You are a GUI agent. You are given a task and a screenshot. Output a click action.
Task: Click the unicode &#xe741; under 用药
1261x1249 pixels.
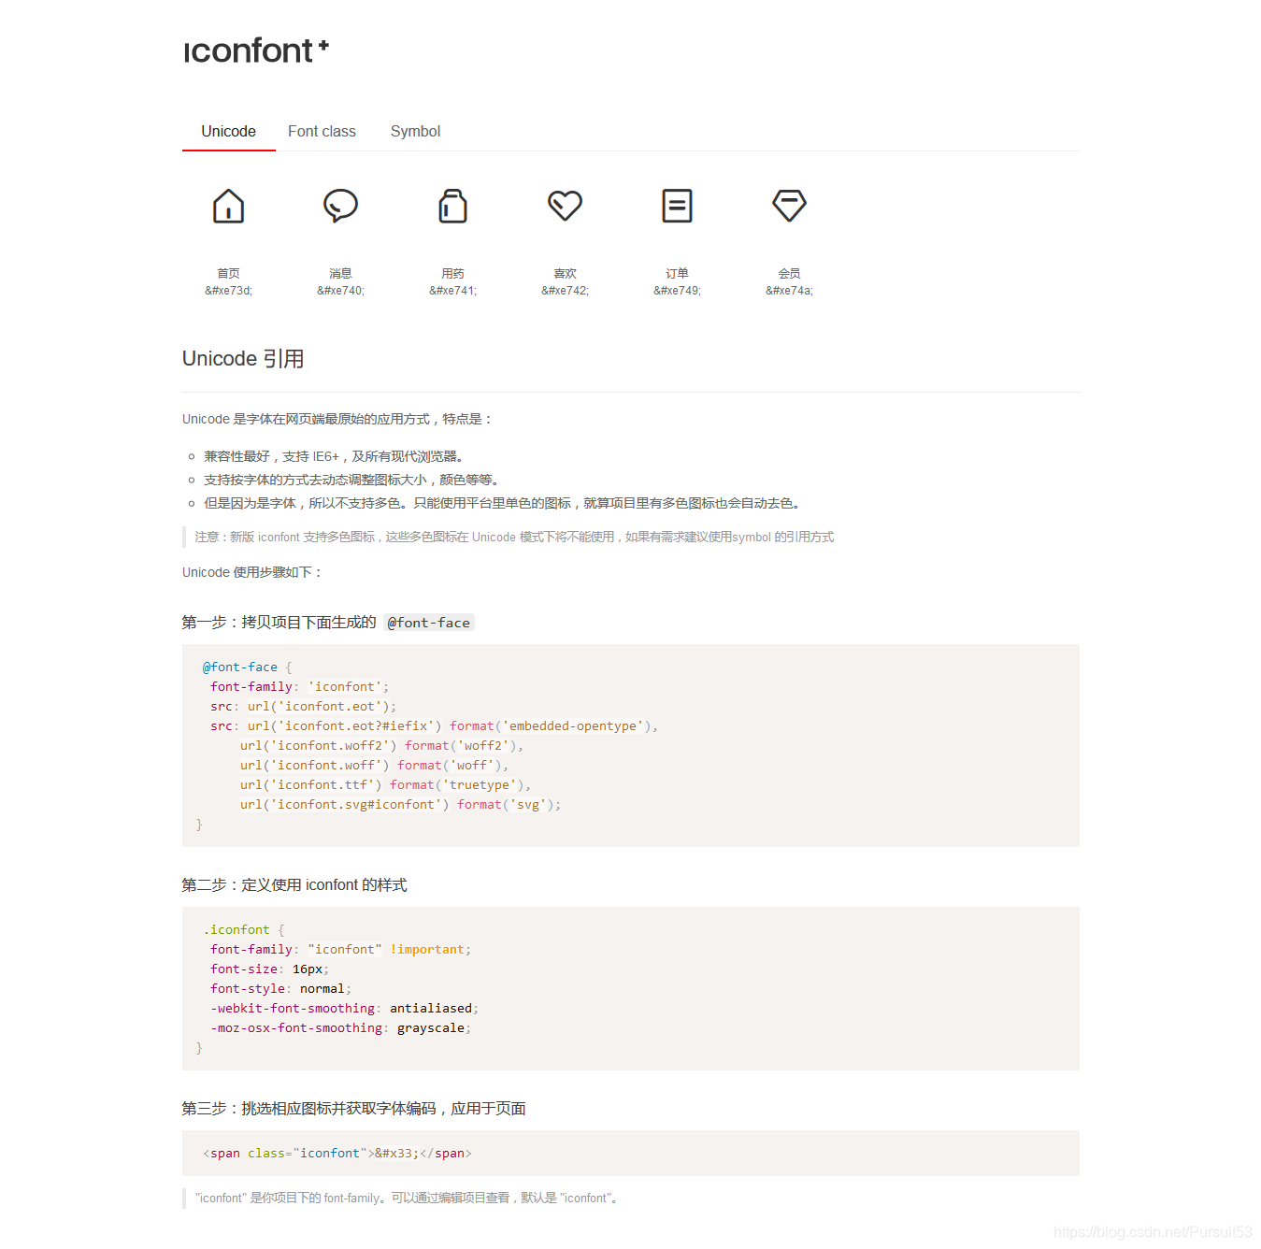pos(452,291)
